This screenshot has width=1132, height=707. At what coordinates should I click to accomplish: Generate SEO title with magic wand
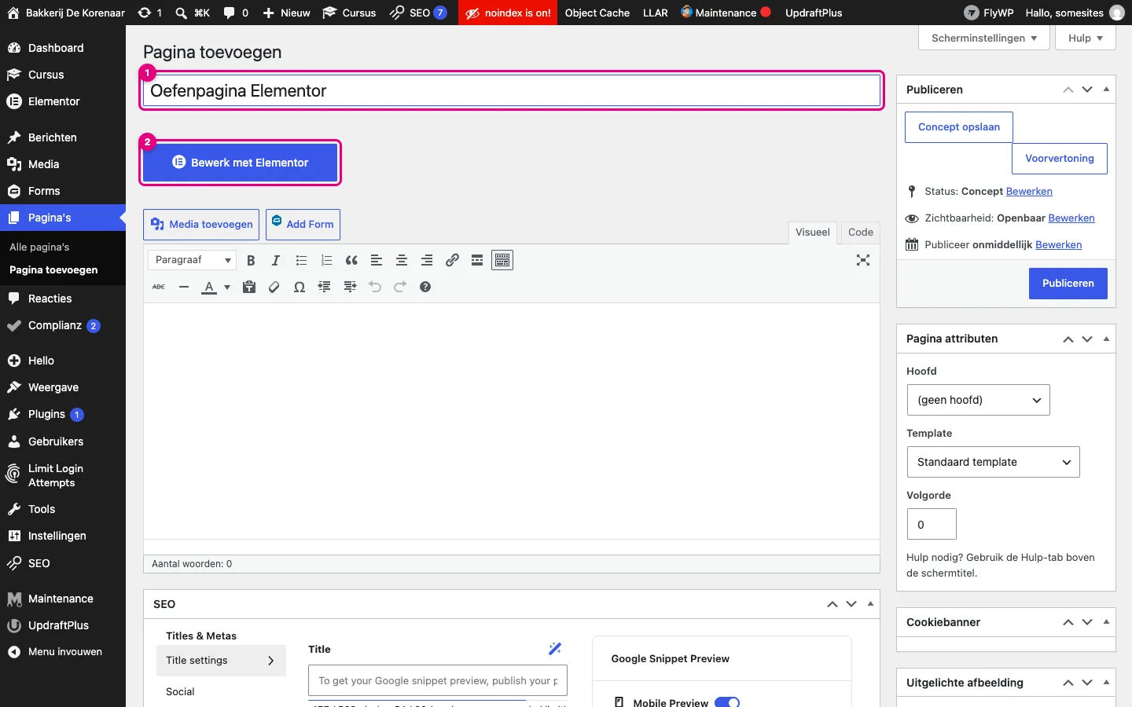(555, 649)
